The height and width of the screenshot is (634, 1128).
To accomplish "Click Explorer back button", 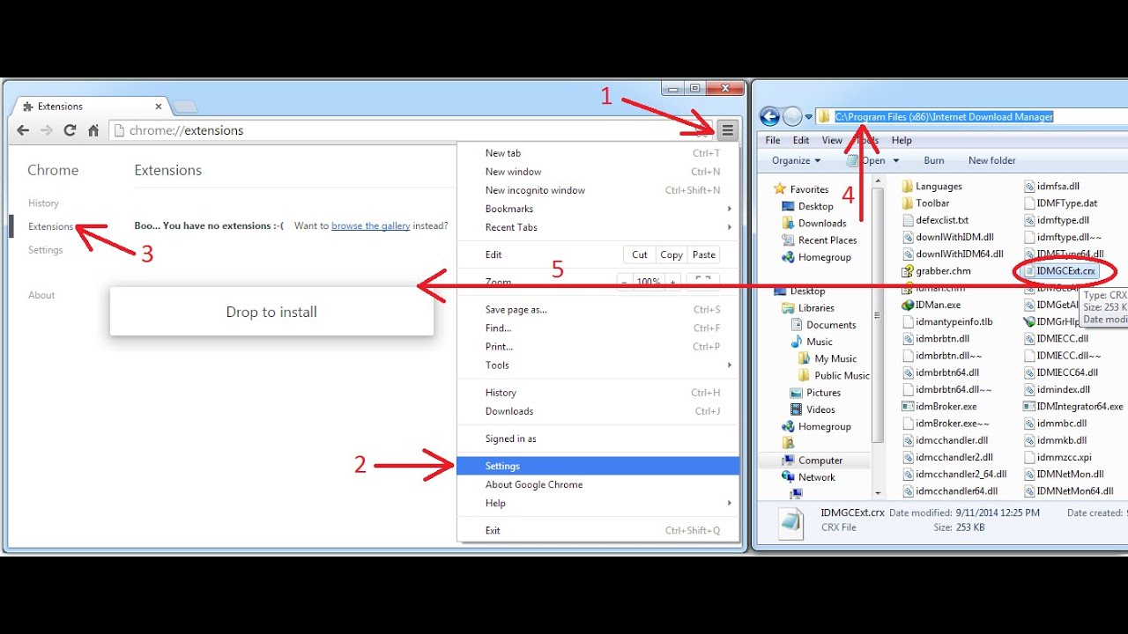I will (769, 116).
